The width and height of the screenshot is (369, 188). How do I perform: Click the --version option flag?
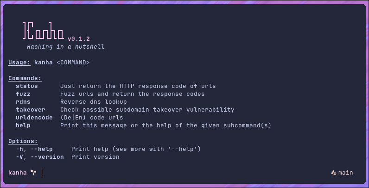tap(47, 157)
